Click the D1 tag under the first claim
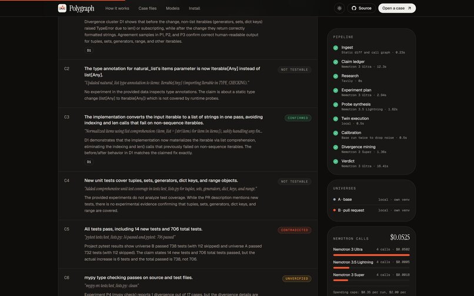Viewport: 474px width, 296px height. coord(89,51)
